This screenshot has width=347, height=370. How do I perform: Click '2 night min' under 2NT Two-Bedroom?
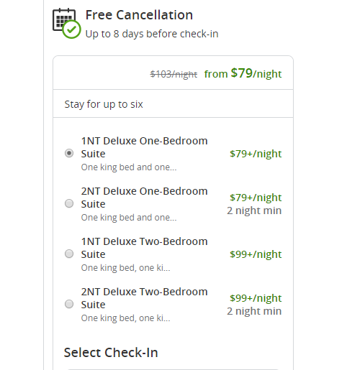pos(254,311)
